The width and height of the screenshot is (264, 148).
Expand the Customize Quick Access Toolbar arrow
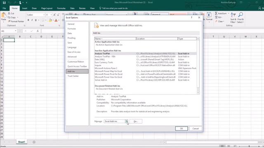pyautogui.click(x=26, y=2)
